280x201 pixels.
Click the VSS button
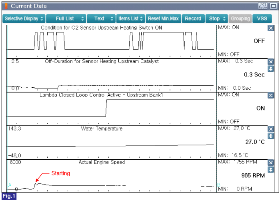point(262,18)
